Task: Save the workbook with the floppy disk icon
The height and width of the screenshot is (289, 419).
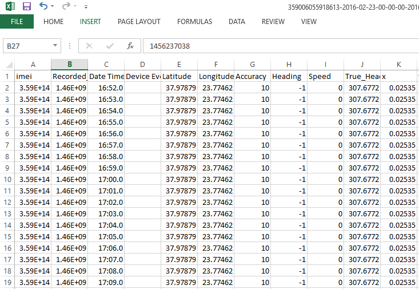Action: 27,6
